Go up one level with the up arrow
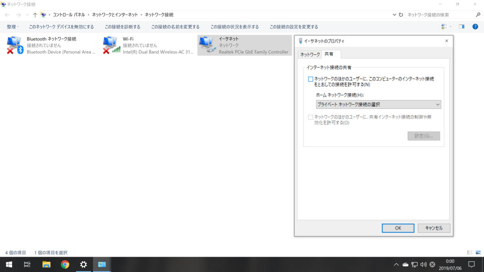The width and height of the screenshot is (484, 272). click(35, 15)
